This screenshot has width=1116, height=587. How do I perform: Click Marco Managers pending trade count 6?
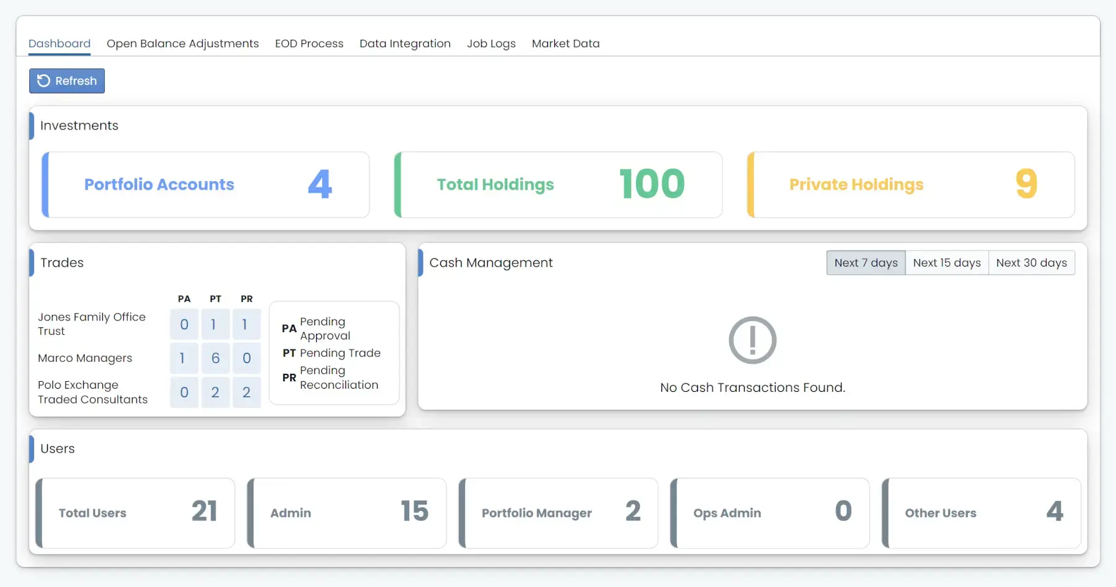click(215, 358)
